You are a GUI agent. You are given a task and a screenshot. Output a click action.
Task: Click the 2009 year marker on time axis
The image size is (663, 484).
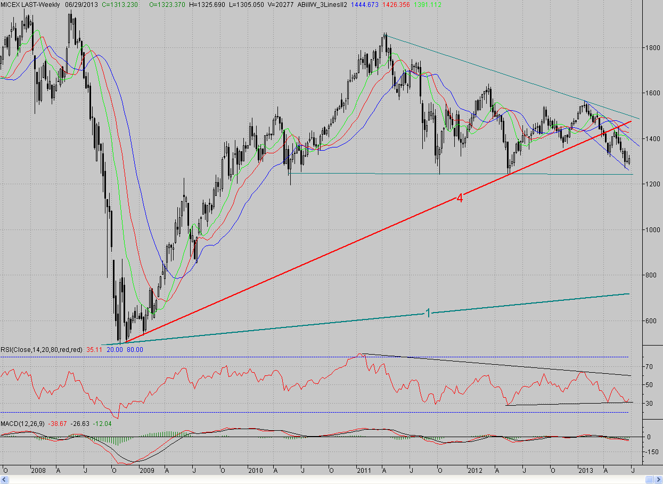146,471
